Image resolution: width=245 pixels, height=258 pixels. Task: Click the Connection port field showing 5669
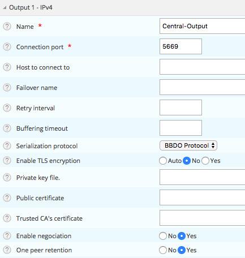[180, 46]
